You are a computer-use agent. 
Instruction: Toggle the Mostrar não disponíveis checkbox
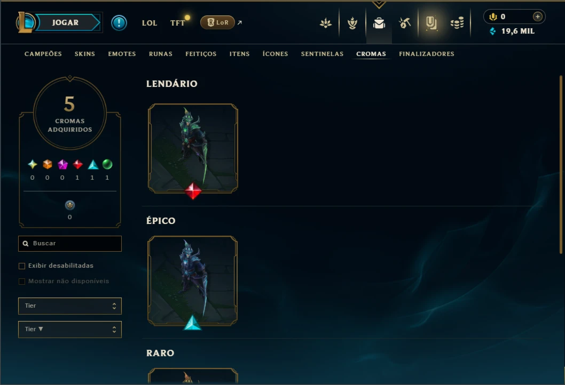[22, 282]
